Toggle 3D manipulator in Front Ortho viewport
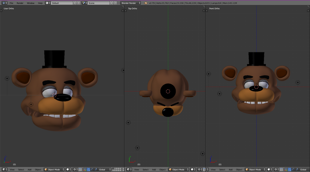 pyautogui.click(x=286, y=170)
